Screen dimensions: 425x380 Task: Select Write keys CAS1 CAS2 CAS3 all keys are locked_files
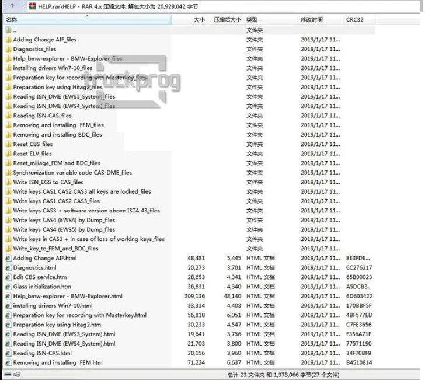[82, 191]
